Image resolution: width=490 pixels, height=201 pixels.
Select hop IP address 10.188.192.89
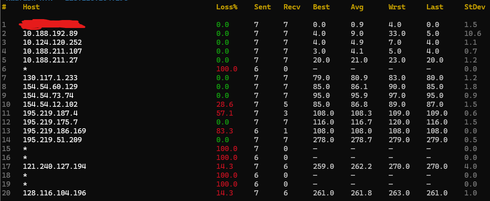(50, 34)
